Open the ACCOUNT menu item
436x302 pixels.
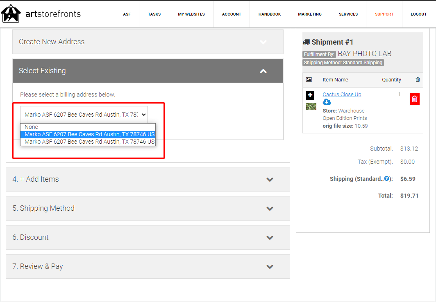pos(232,14)
